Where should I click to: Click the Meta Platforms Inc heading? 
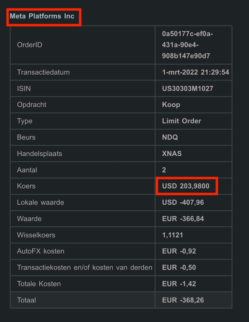[42, 16]
